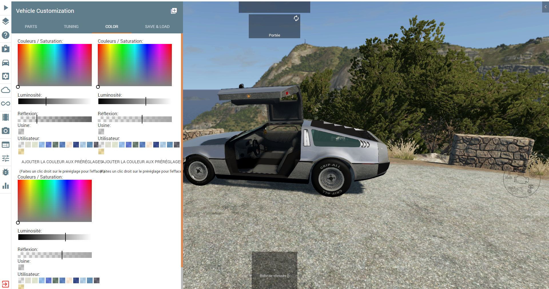The width and height of the screenshot is (549, 289).
Task: Adjust the second paint's Luminosité slider
Action: coord(135,101)
